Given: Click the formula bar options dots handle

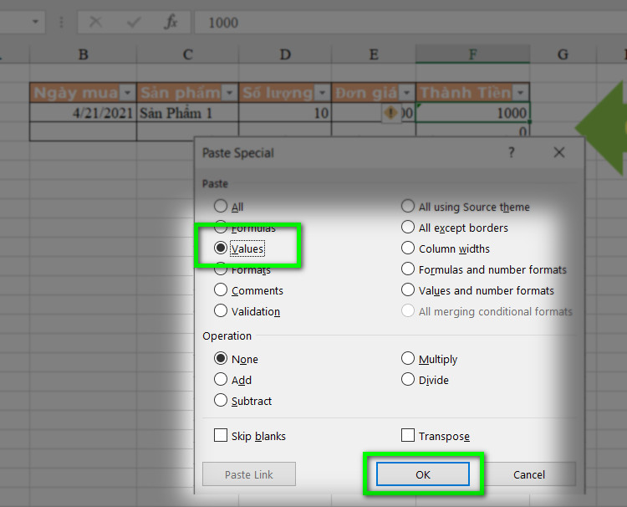Looking at the screenshot, I should point(61,22).
